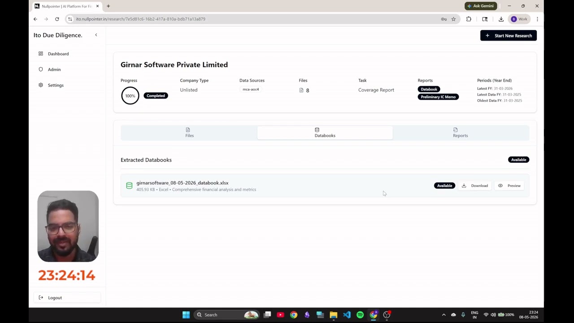Show hidden system tray icons
The width and height of the screenshot is (574, 323).
point(444,315)
